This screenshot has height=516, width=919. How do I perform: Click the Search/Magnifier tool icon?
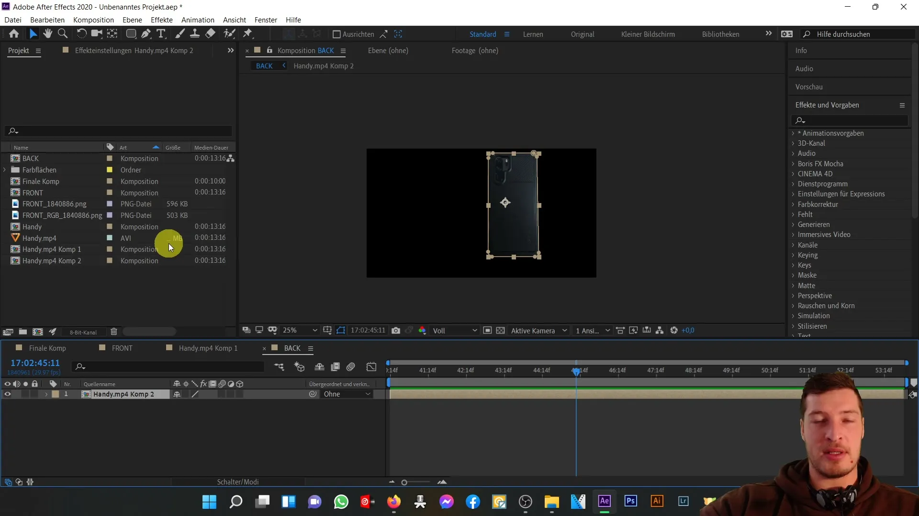point(63,34)
